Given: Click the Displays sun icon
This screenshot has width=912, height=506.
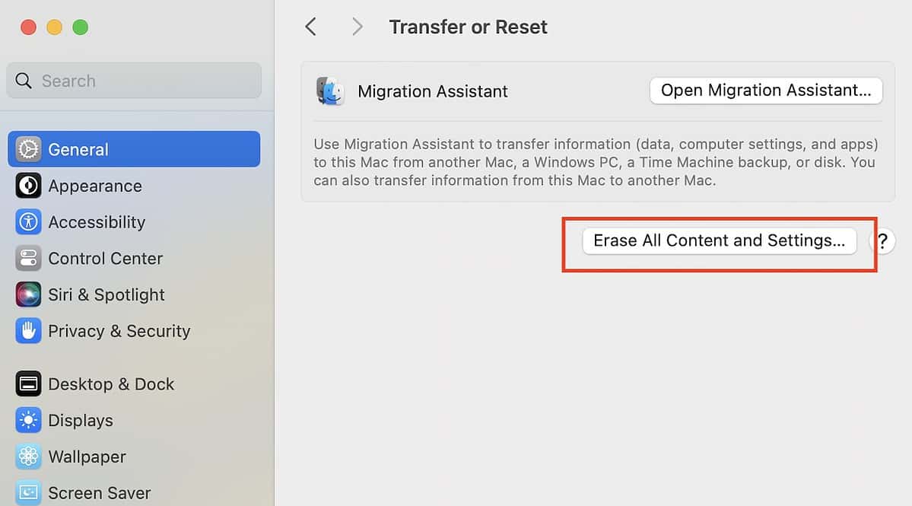Looking at the screenshot, I should pyautogui.click(x=29, y=420).
